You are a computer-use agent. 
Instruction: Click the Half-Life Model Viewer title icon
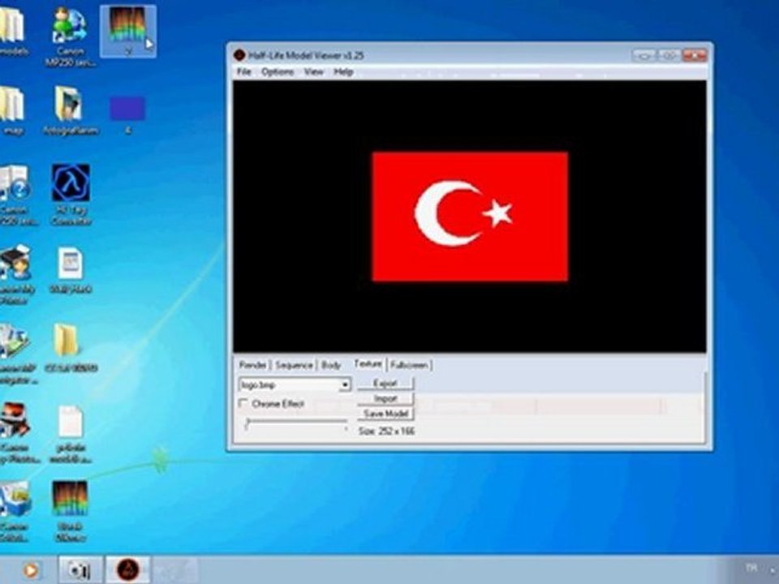coord(239,55)
